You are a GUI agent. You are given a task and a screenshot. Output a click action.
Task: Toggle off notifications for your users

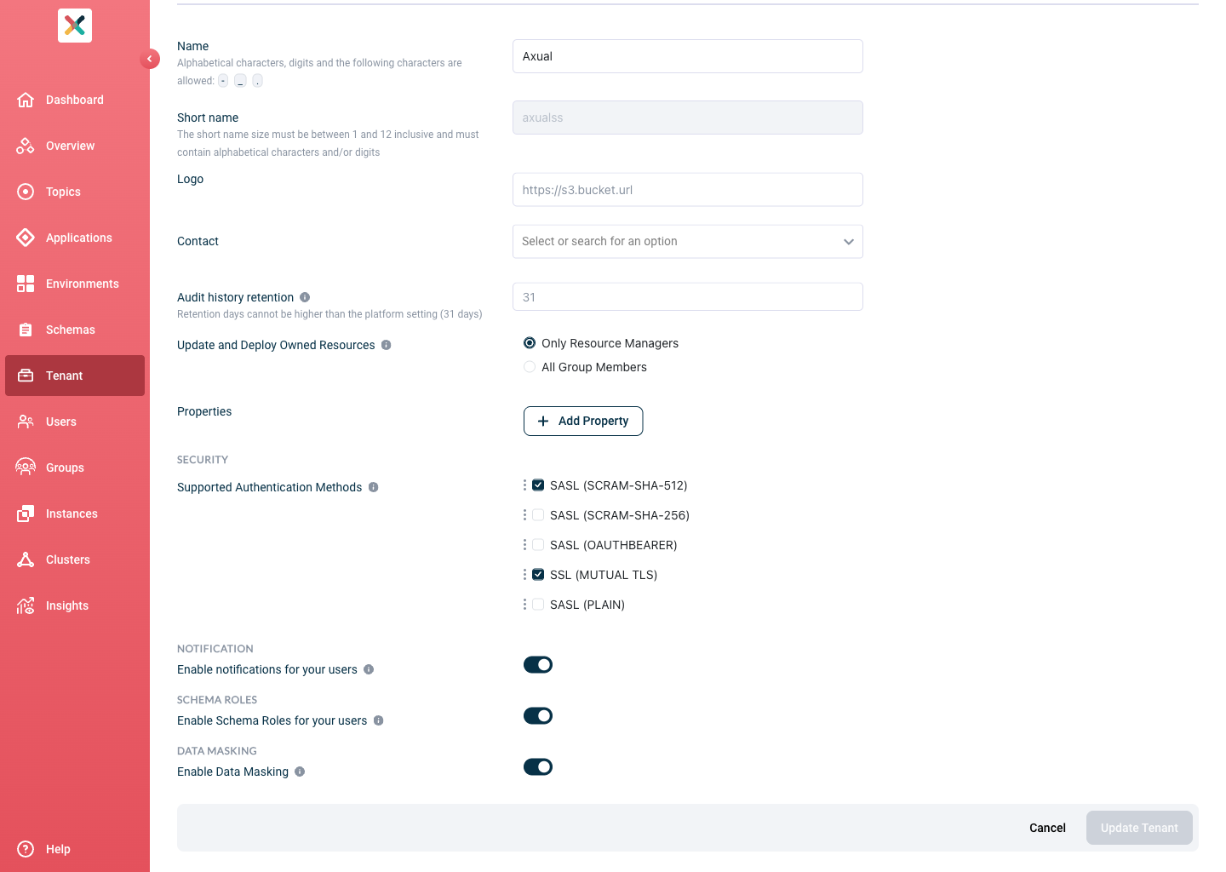[538, 665]
